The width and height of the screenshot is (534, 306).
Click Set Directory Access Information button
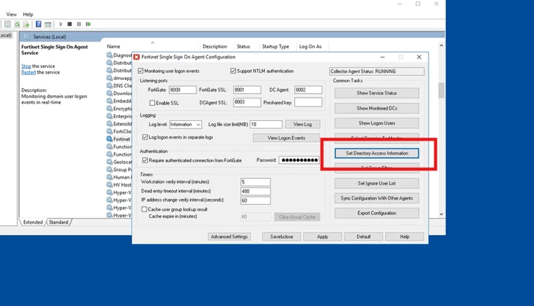(x=377, y=153)
